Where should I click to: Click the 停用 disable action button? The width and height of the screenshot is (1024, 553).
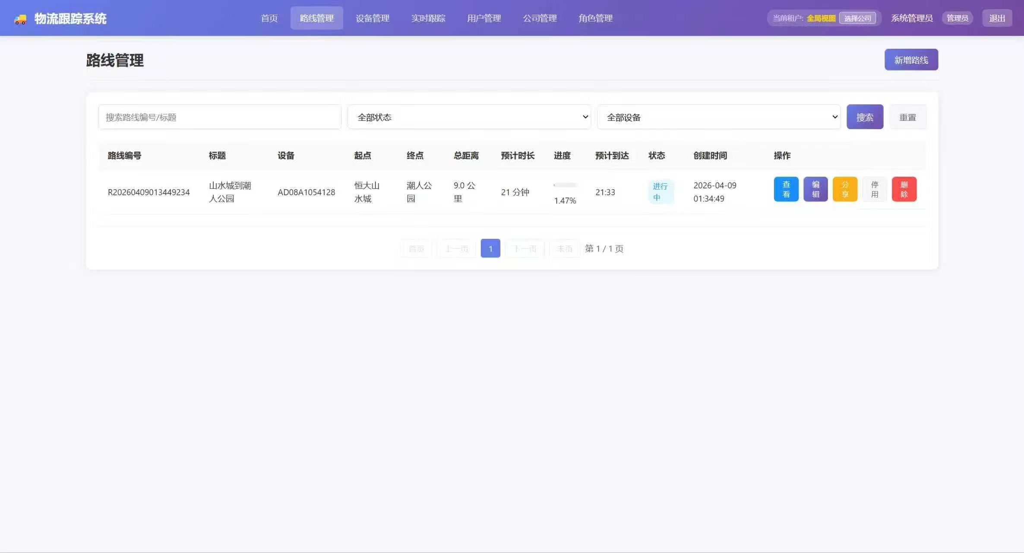875,189
